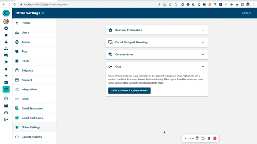The height and width of the screenshot is (144, 257).
Task: Click the Okta description paragraph text
Action: pyautogui.click(x=155, y=79)
